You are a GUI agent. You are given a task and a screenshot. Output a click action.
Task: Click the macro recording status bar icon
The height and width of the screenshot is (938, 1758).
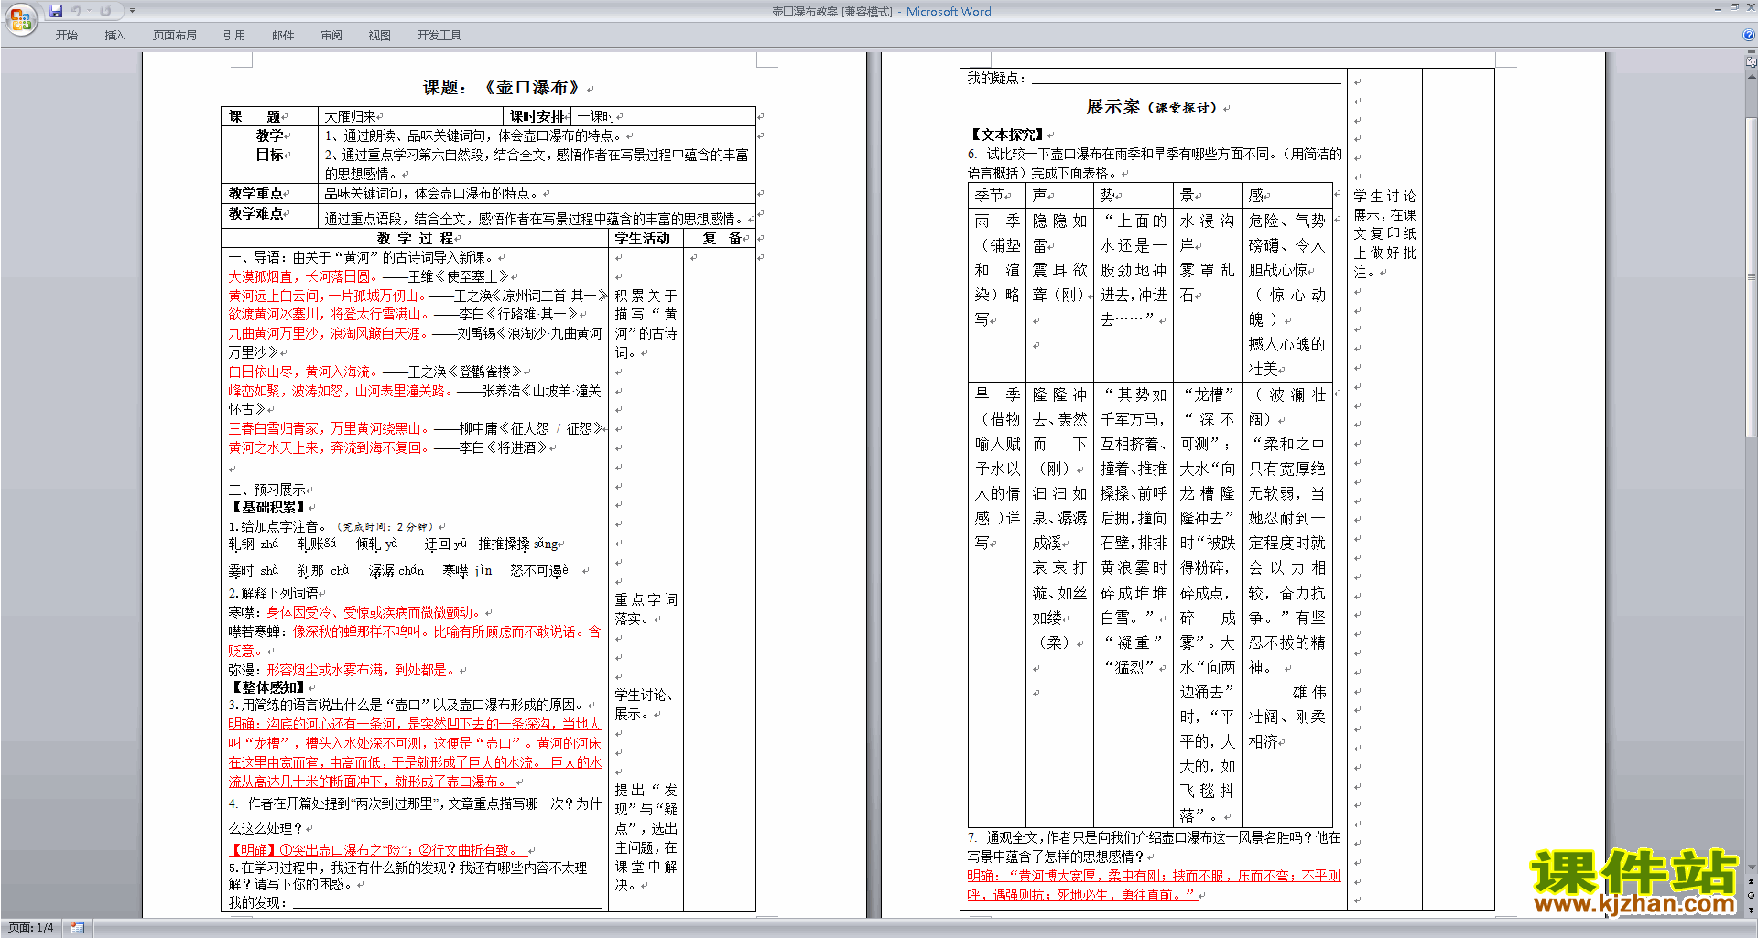[77, 928]
